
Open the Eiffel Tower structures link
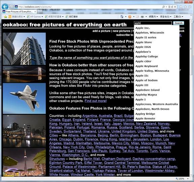(93, 163)
